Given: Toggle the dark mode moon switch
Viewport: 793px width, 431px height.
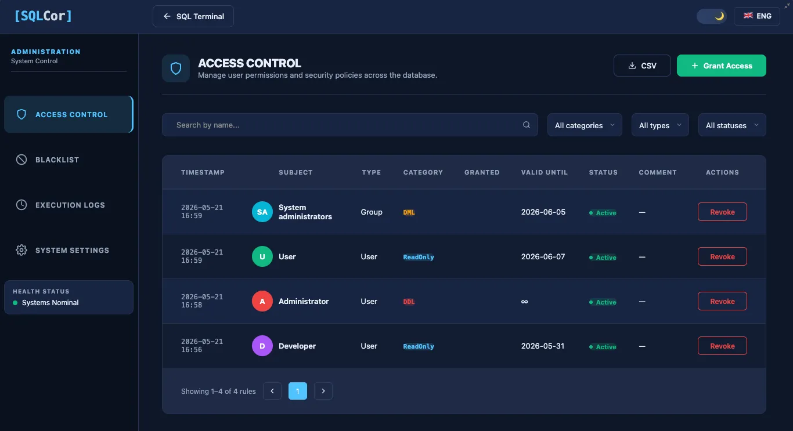Looking at the screenshot, I should (x=711, y=16).
